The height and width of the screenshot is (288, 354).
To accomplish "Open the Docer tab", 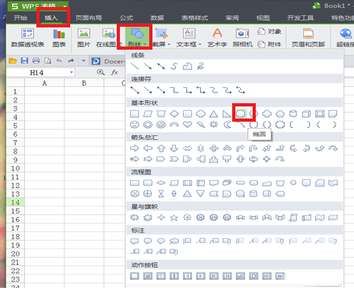I will 108,61.
